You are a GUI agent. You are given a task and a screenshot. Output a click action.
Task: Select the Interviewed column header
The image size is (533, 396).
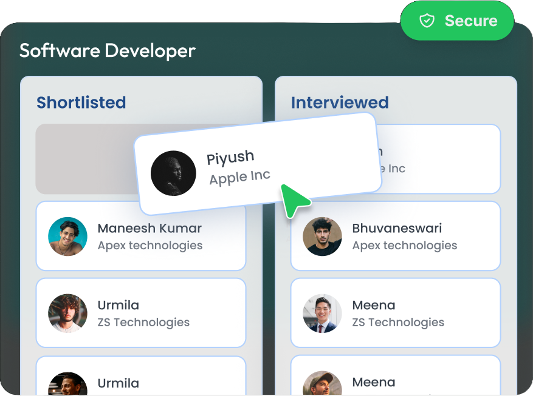click(340, 102)
